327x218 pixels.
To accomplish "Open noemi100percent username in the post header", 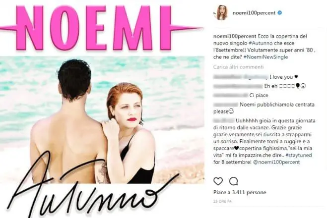I will click(x=254, y=13).
